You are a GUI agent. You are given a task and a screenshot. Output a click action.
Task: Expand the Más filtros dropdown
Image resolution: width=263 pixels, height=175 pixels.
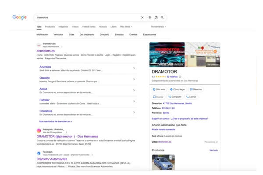[126, 27]
